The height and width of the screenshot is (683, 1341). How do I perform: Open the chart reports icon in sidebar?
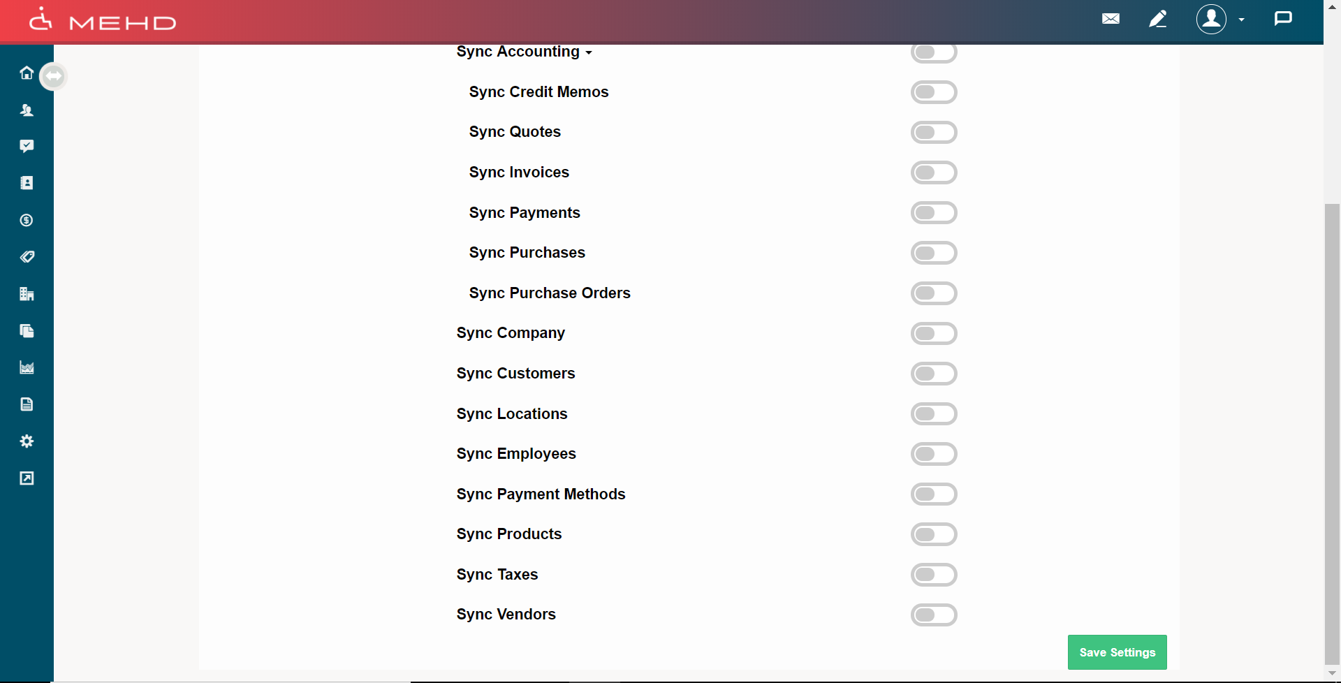[27, 367]
